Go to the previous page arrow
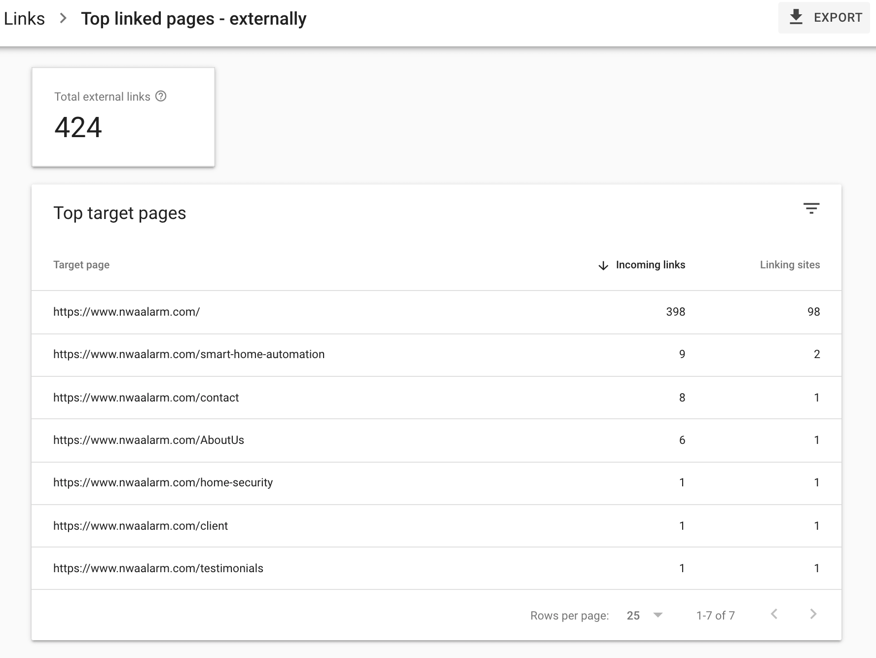Image resolution: width=876 pixels, height=658 pixels. (x=774, y=614)
